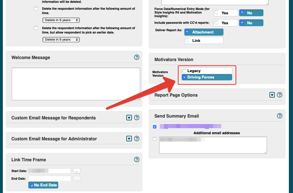The width and height of the screenshot is (293, 193).
Task: Toggle the No End Date checkbox
Action: coord(43,185)
